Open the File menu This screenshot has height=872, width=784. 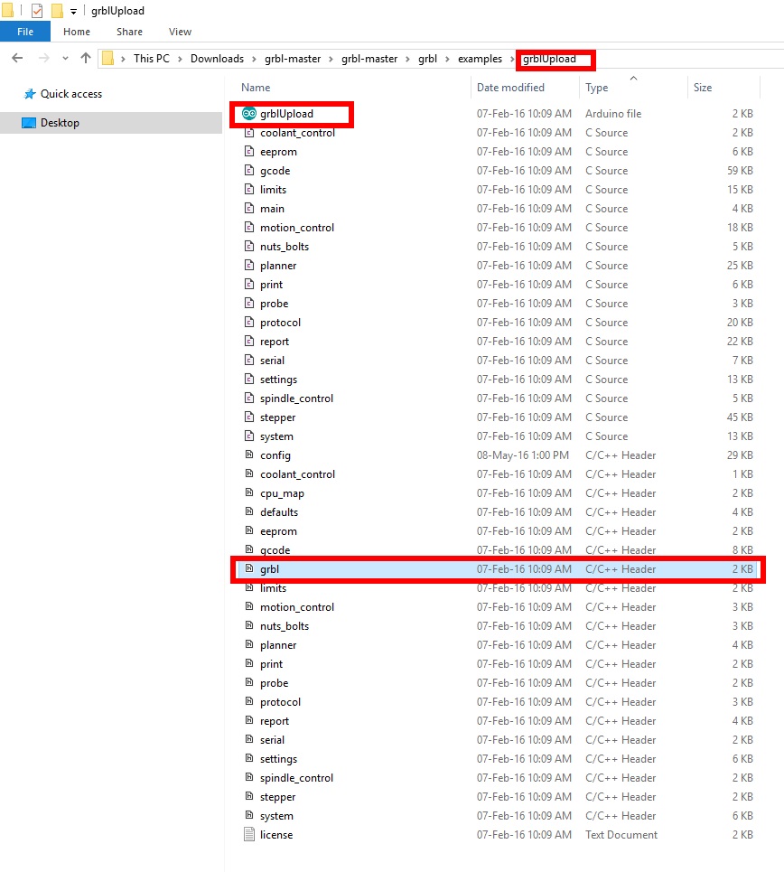25,32
